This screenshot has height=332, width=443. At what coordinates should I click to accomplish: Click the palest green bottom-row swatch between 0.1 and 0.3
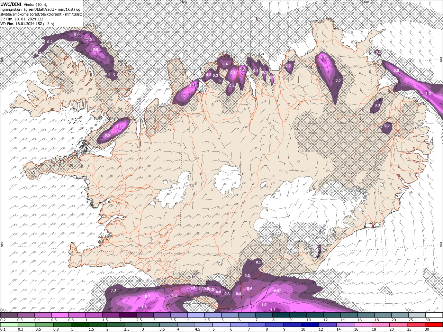[x=9, y=324]
